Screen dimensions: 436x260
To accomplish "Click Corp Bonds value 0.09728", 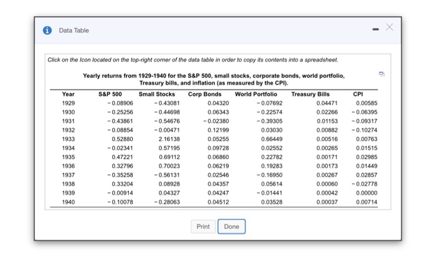I will (218, 148).
